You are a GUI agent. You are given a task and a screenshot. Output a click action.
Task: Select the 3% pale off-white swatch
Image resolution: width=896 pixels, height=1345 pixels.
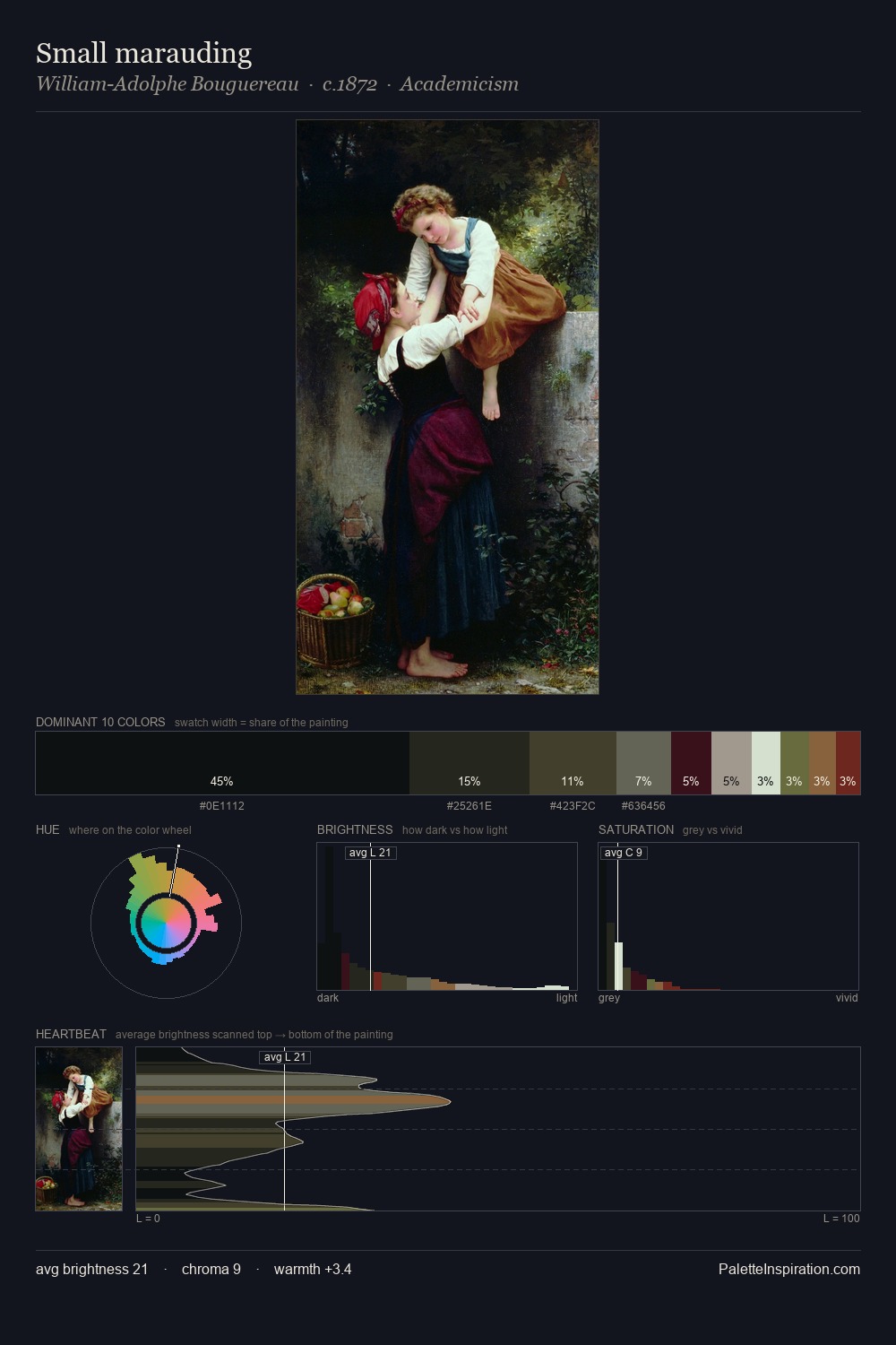click(x=766, y=763)
